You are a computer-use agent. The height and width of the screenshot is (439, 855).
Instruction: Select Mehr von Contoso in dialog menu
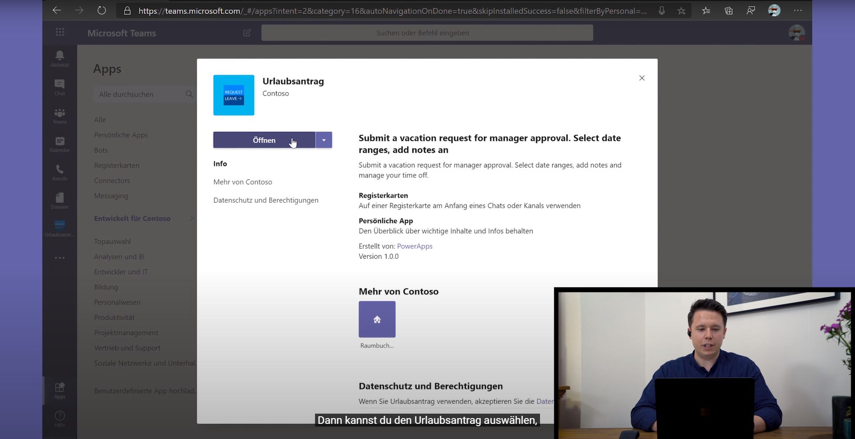[x=242, y=182]
